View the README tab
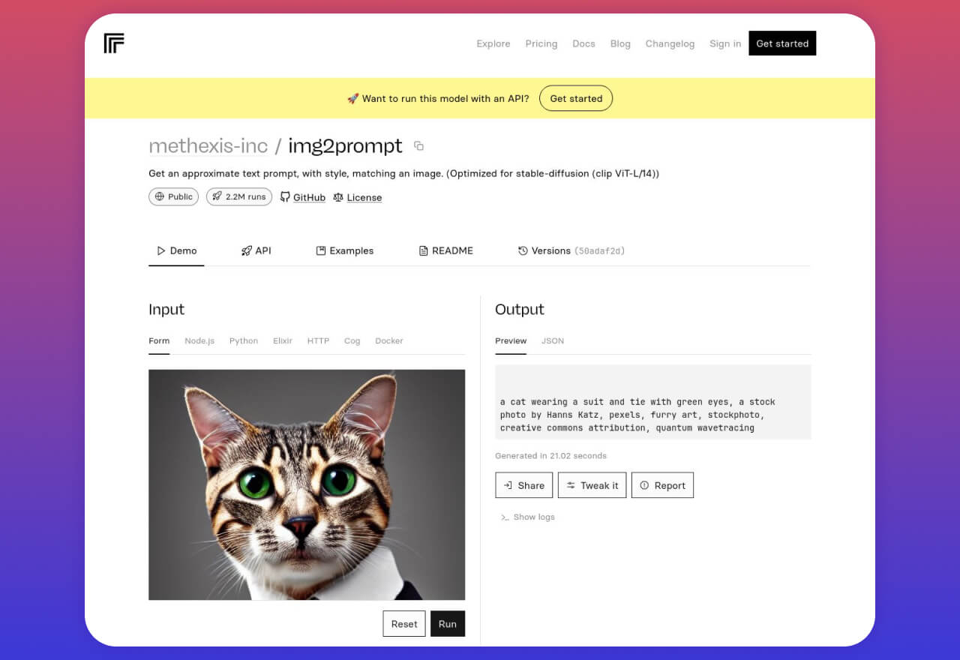Viewport: 960px width, 660px height. [445, 250]
